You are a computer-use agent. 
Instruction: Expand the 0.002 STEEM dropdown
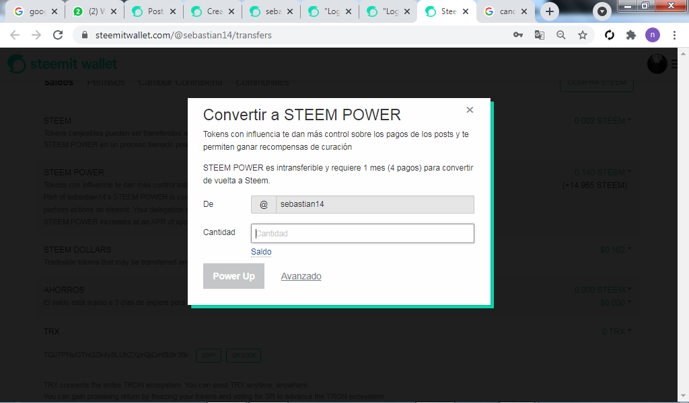[603, 121]
